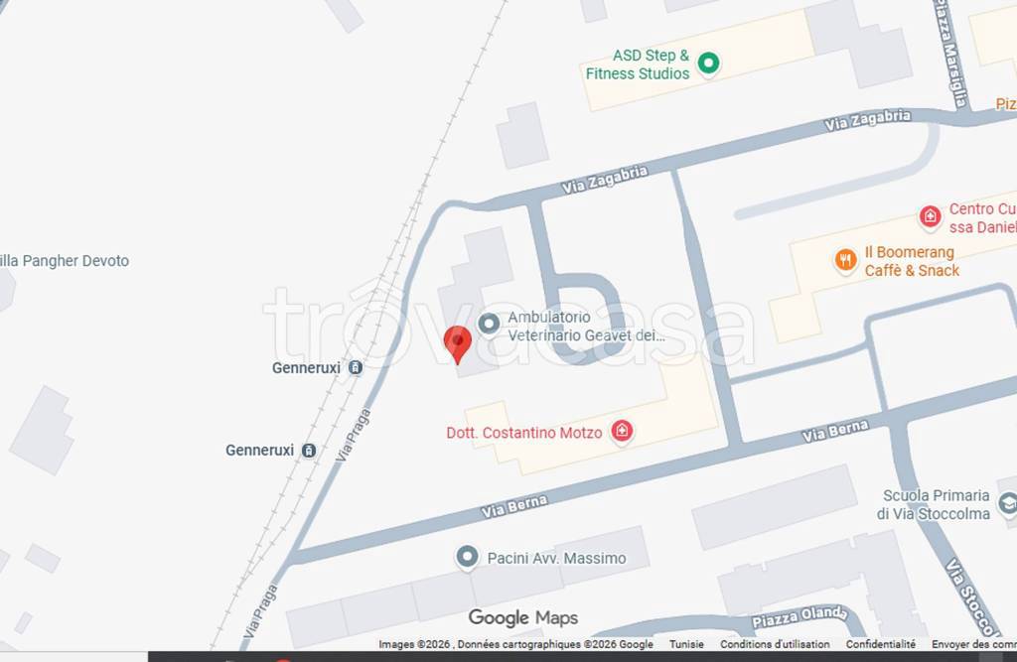Click the red location pin marker

(457, 343)
